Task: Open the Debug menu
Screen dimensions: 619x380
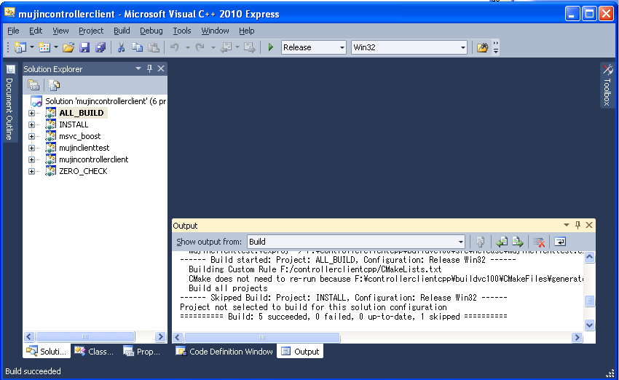Action: (x=151, y=31)
